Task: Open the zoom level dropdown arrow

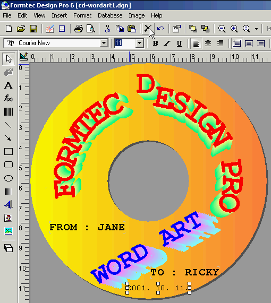Action: point(256,29)
